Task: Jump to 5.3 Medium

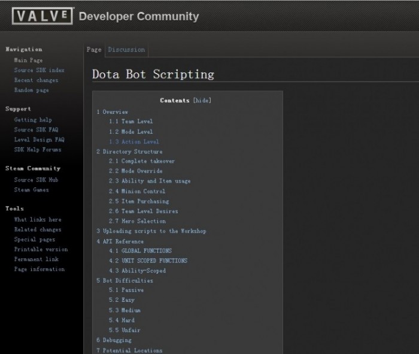Action: pos(125,310)
